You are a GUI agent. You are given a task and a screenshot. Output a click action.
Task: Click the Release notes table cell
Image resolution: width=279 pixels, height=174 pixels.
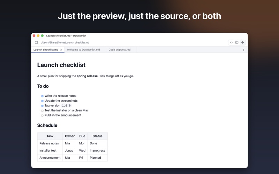pos(50,143)
